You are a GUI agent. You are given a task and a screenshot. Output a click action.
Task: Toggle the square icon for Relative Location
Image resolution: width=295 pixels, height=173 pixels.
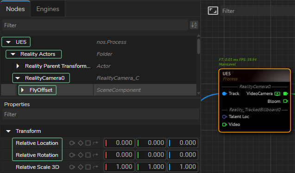(88, 143)
